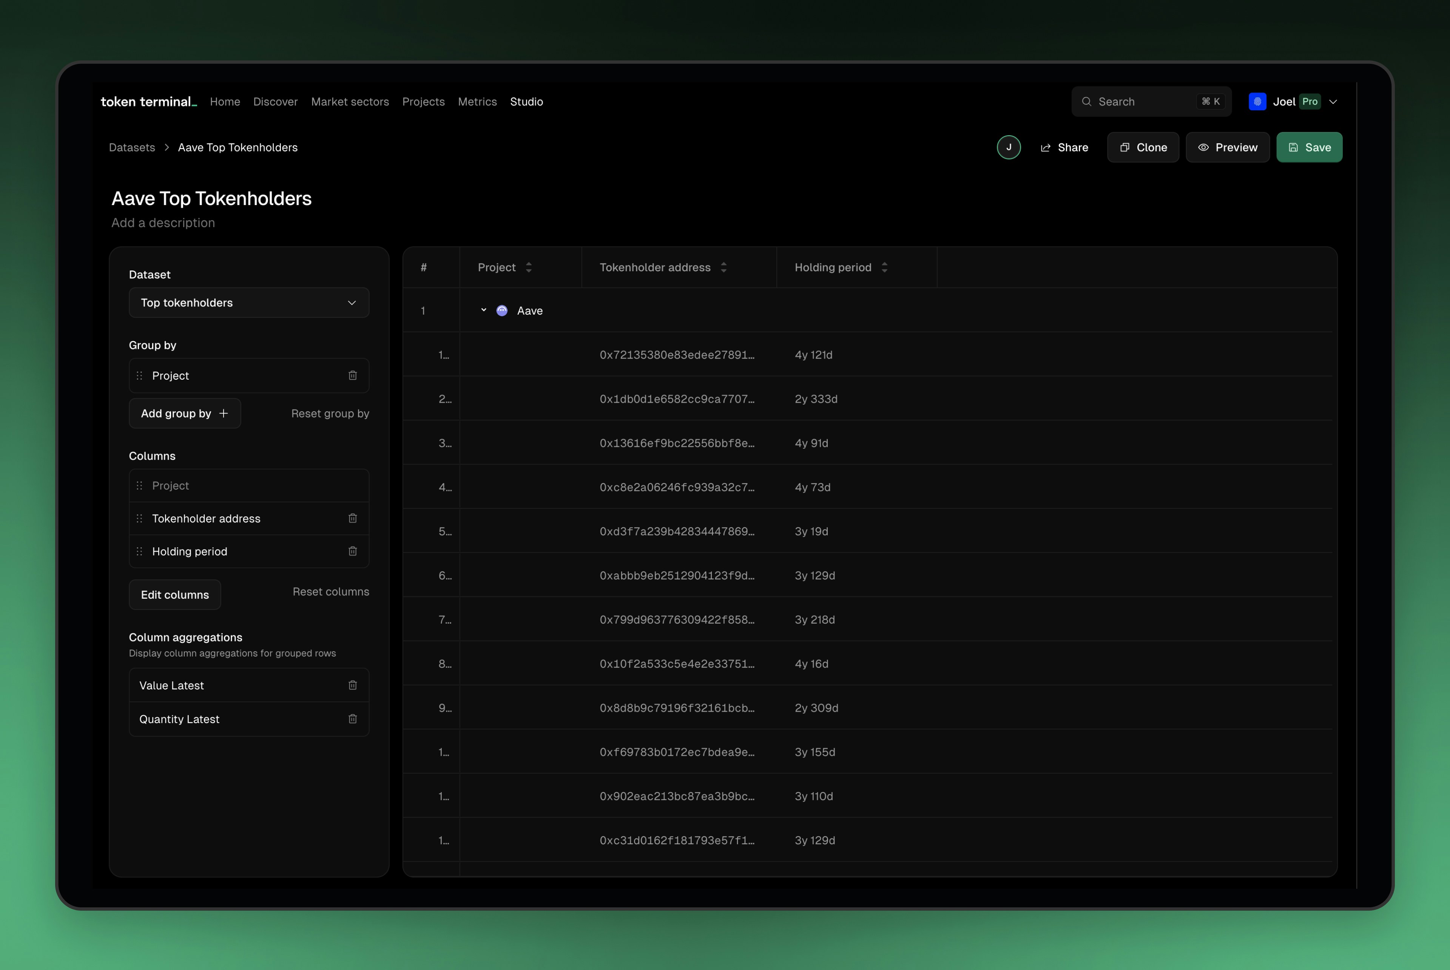This screenshot has height=970, width=1450.
Task: Click holding period value 3y 155d
Action: click(x=814, y=752)
